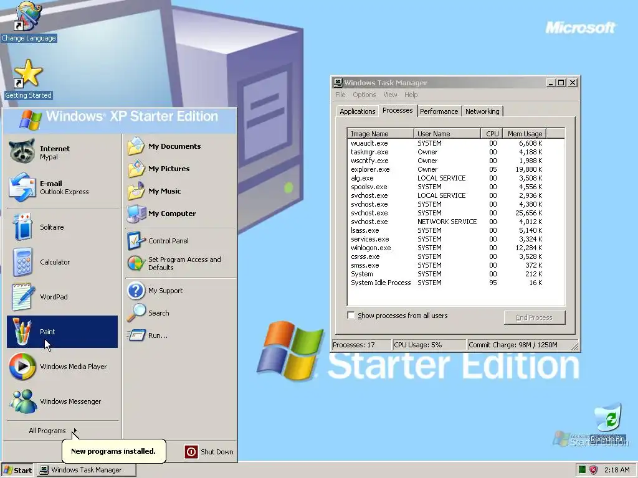This screenshot has width=638, height=478.
Task: Open the Help menu in Task Manager
Action: [x=411, y=95]
